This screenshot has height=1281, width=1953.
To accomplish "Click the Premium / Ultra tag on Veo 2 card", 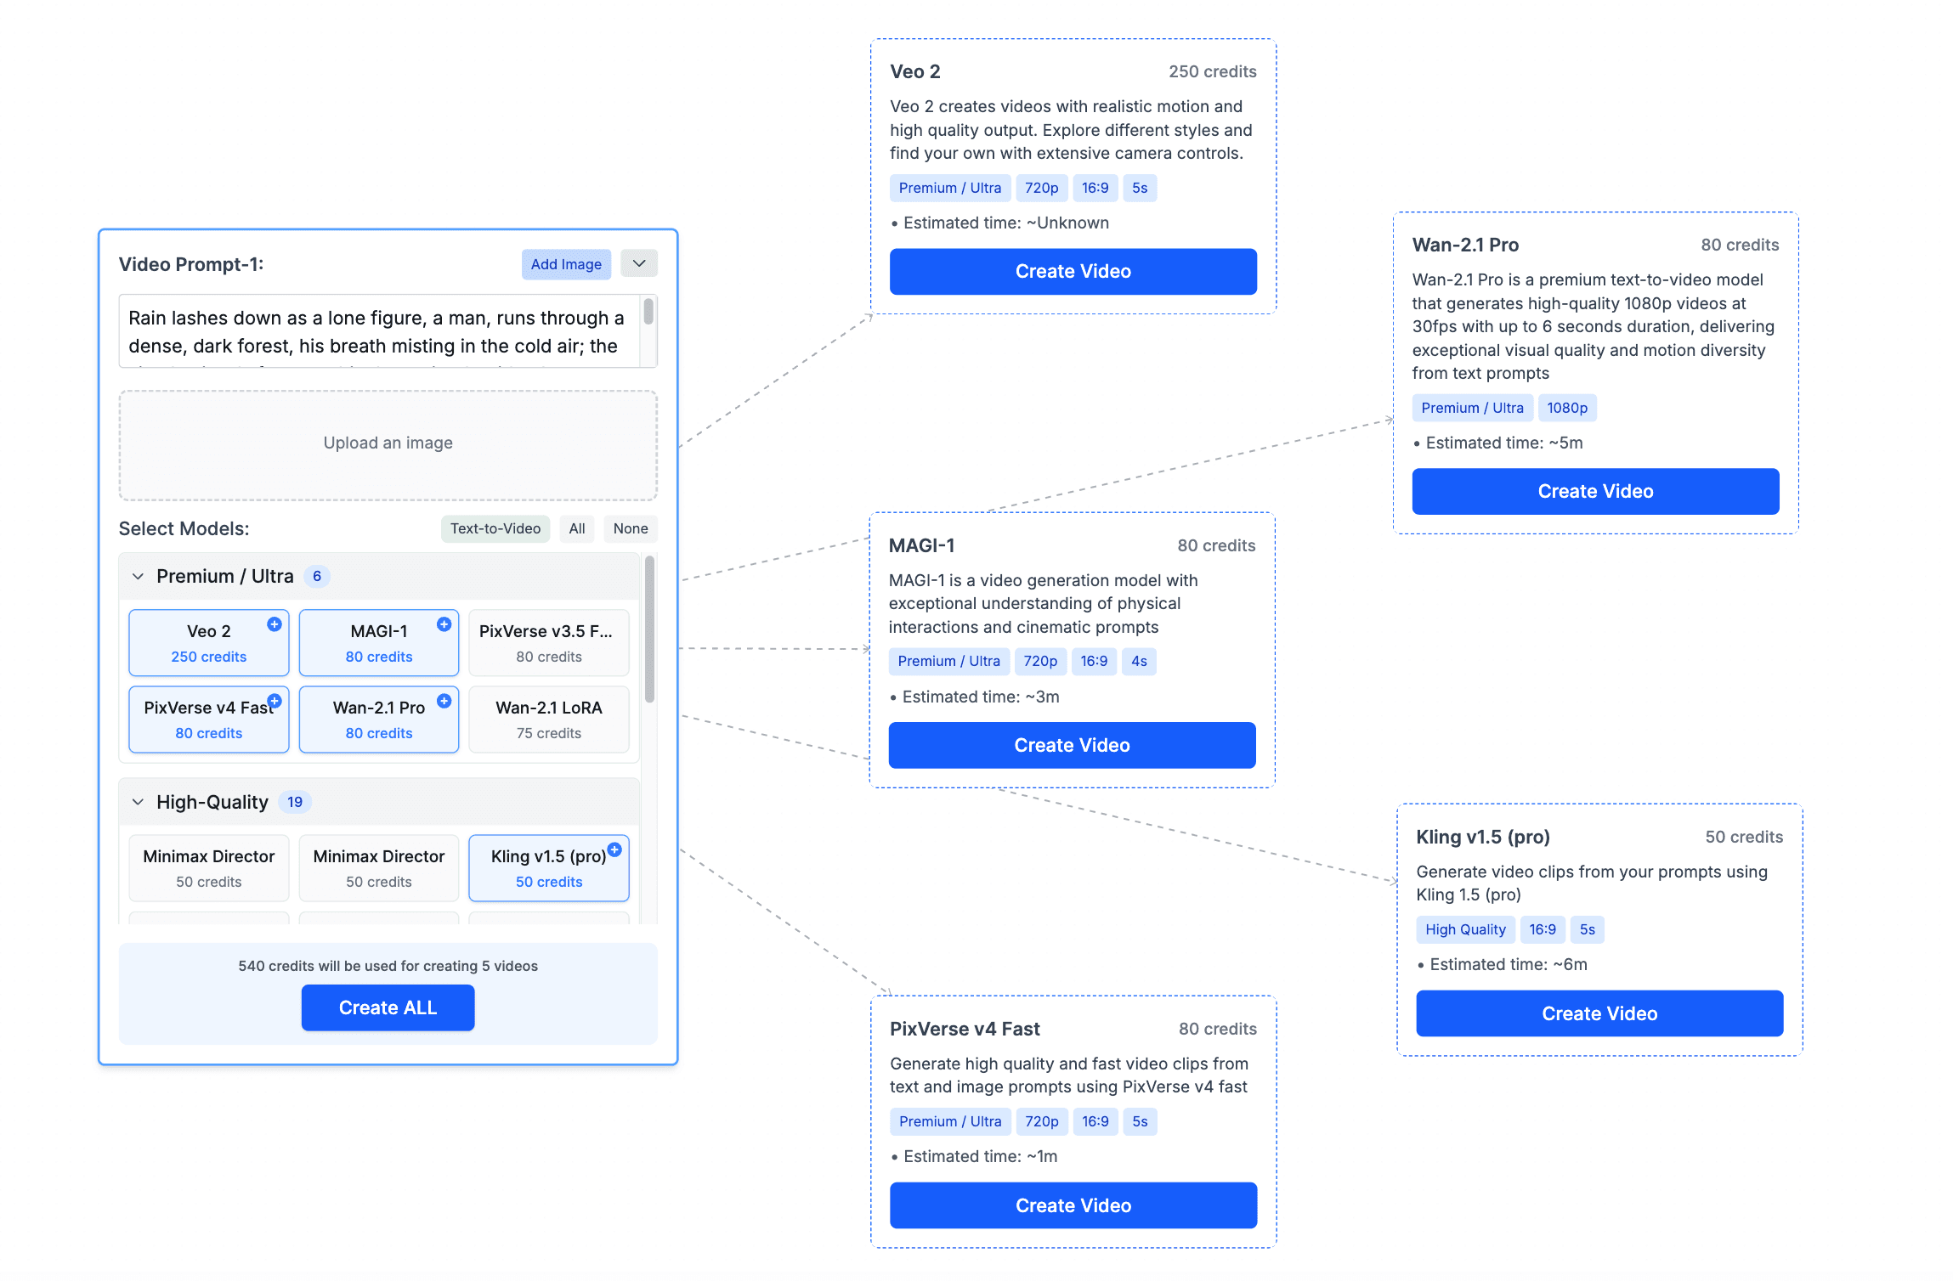I will (950, 188).
